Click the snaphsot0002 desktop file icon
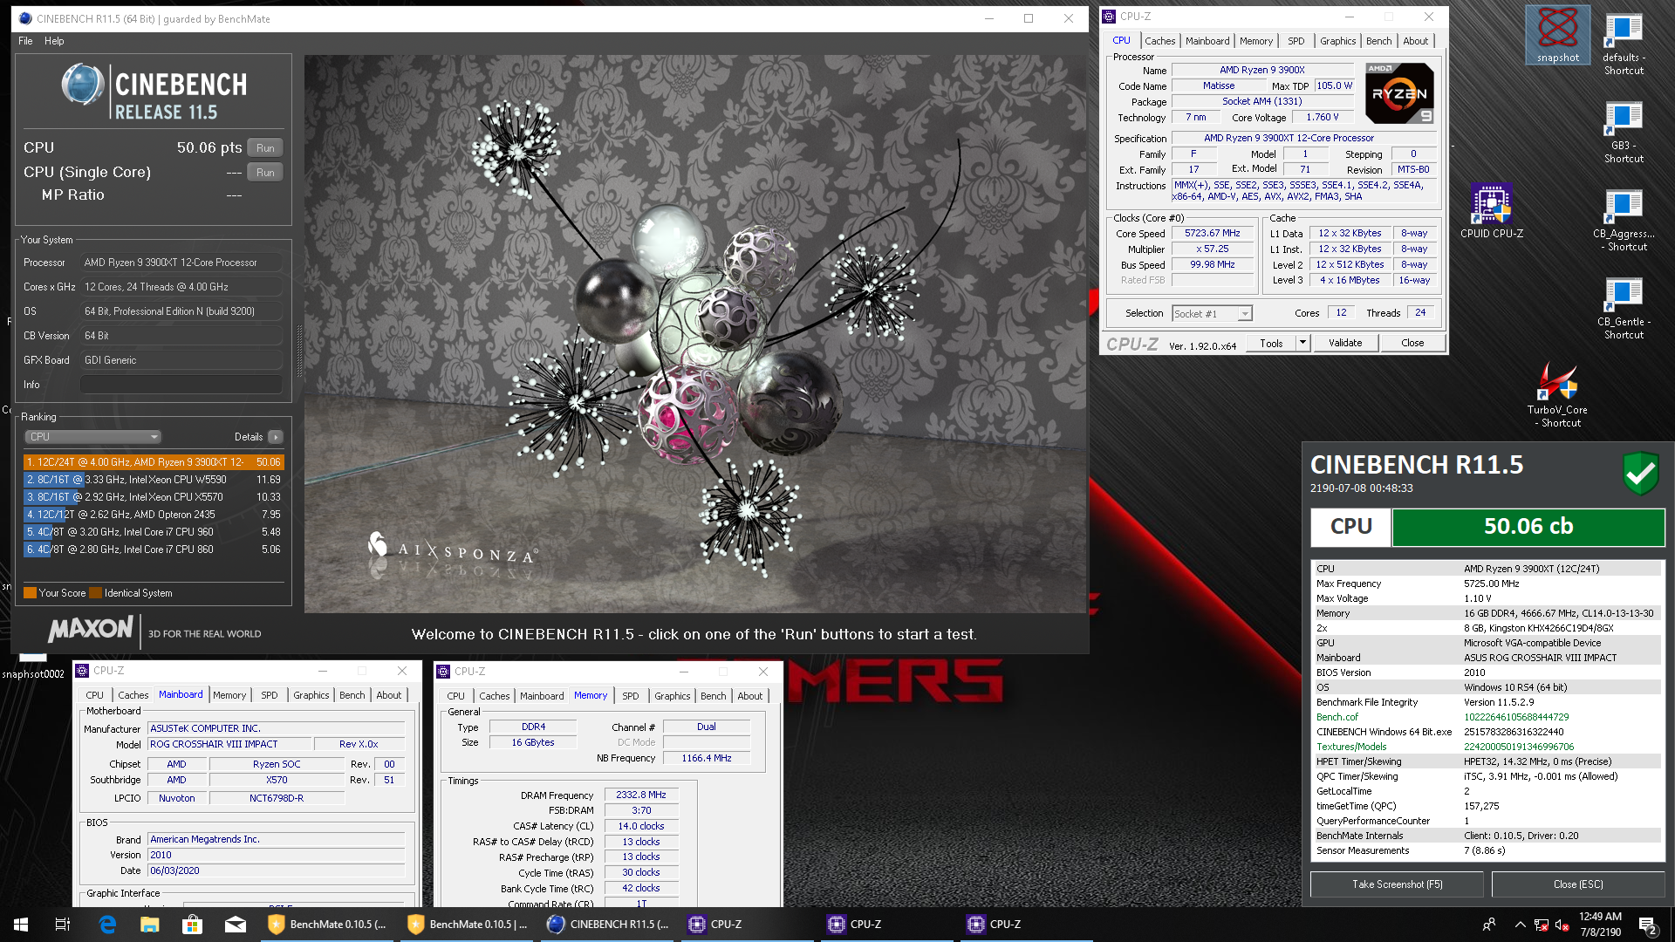Screen dimensions: 1675x942 [33, 666]
